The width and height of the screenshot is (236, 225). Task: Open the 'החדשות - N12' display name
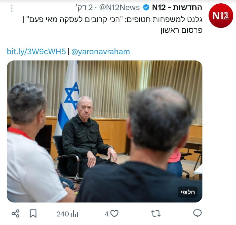(x=177, y=7)
